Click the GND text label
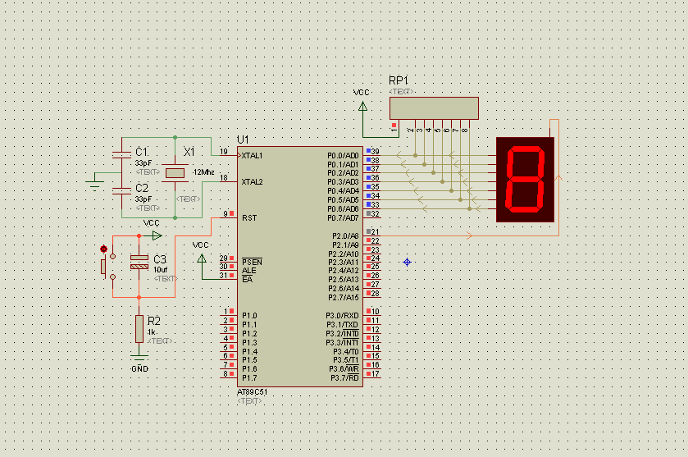The width and height of the screenshot is (688, 457). coord(139,368)
